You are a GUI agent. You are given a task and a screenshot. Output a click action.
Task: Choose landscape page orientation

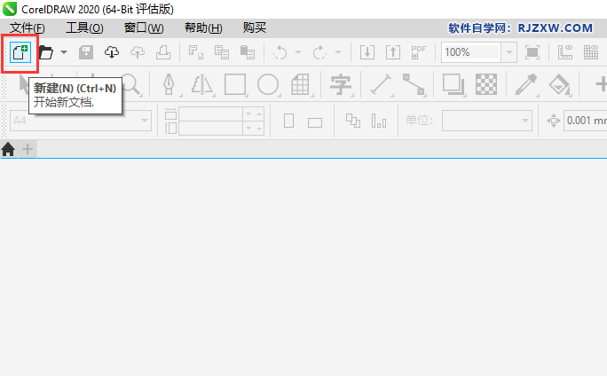click(315, 123)
